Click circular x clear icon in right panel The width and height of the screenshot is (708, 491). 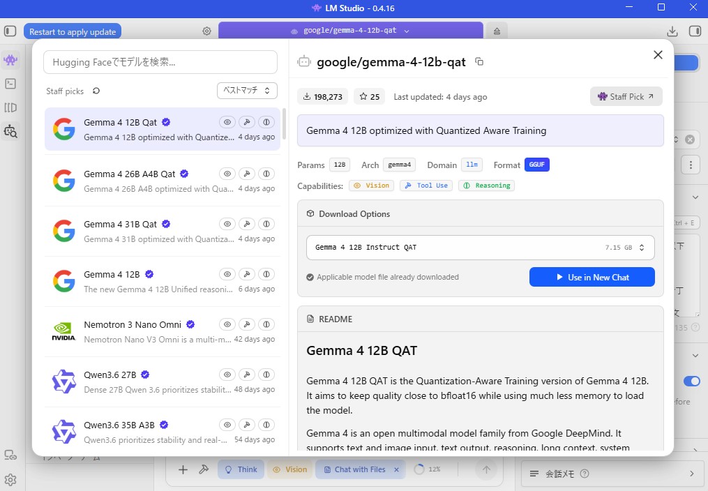pos(689,139)
